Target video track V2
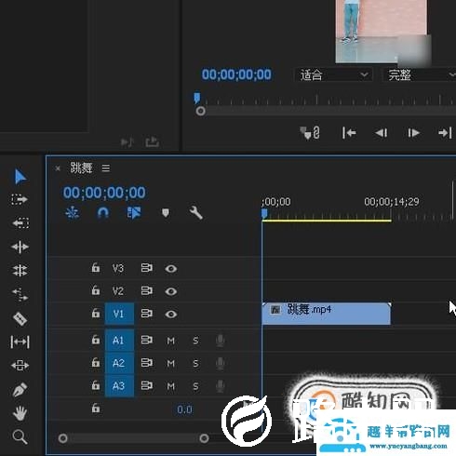Viewport: 456px width, 456px height. click(118, 291)
